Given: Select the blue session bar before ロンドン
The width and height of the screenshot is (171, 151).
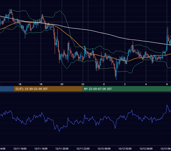Looking at the screenshot, I should [7, 89].
